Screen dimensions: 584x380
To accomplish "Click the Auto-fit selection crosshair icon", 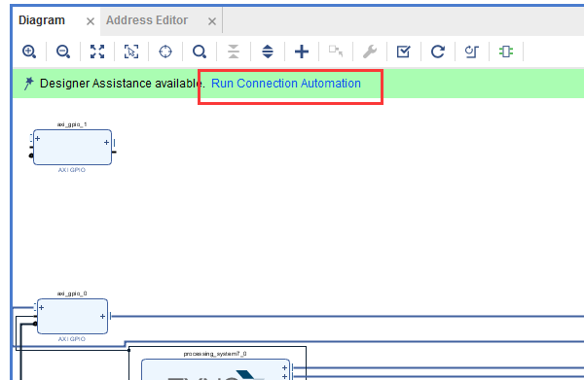I will tap(165, 52).
